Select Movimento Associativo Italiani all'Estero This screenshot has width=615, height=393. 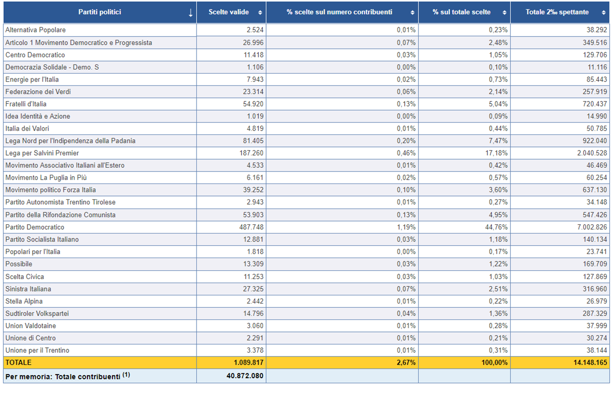point(65,165)
